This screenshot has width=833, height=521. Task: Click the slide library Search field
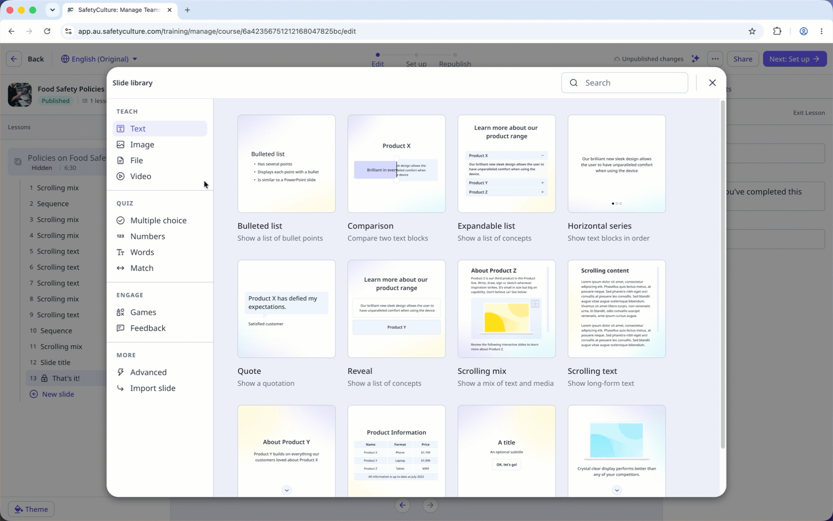(x=624, y=83)
